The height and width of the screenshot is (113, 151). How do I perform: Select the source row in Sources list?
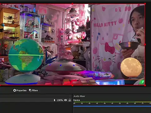36,100
